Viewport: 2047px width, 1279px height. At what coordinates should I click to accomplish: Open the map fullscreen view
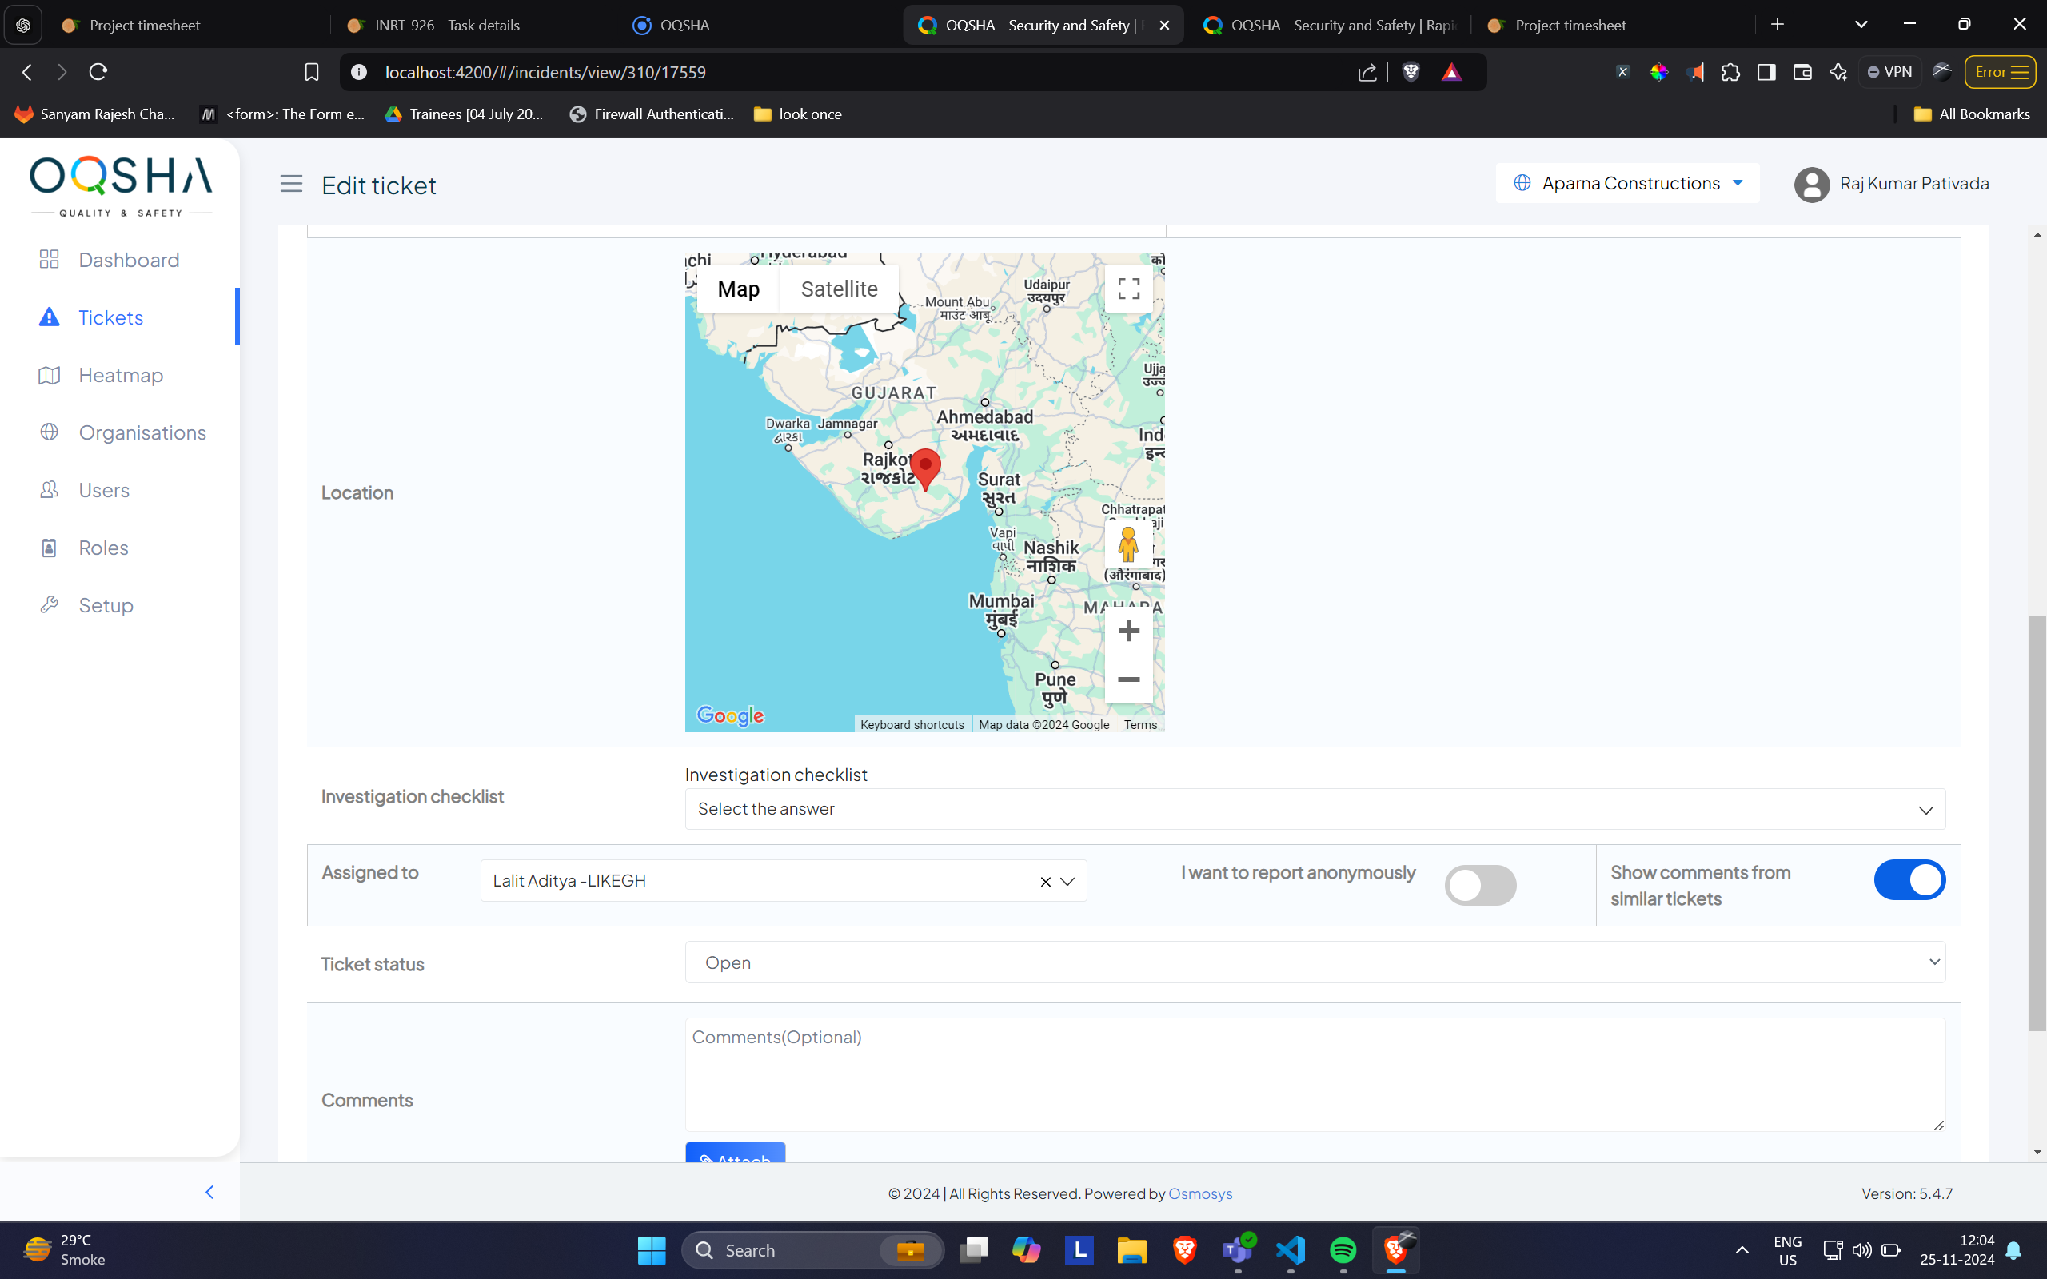(1128, 289)
